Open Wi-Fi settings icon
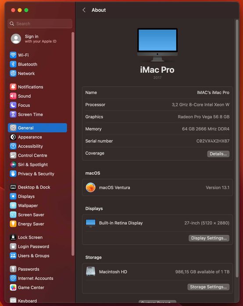Screen dimensions: 243x306 pyautogui.click(x=13, y=55)
